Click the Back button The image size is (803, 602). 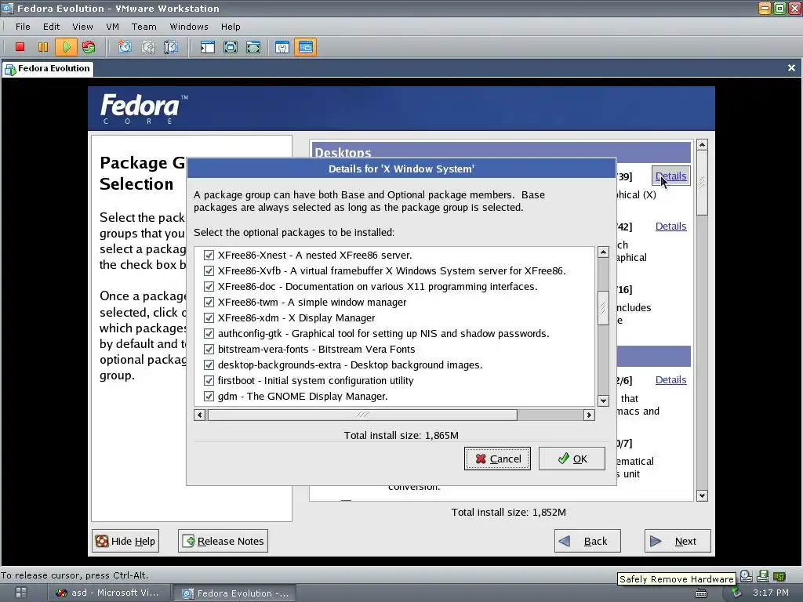587,541
